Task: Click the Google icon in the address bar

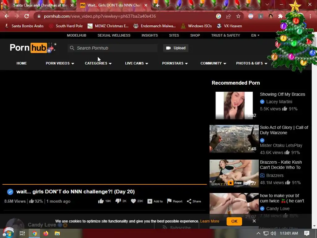Action: point(218,16)
